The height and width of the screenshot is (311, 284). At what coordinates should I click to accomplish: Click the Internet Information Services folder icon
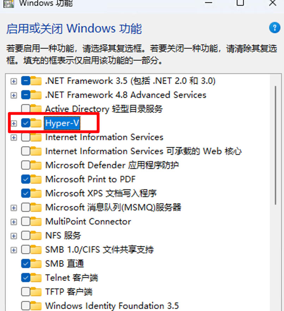pyautogui.click(x=36, y=137)
